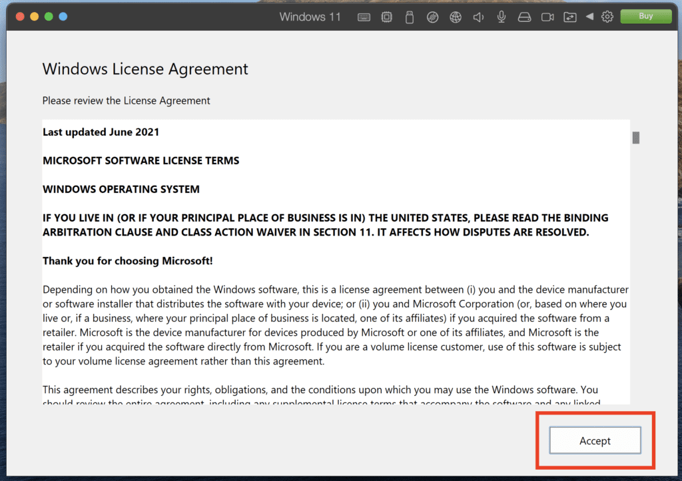Image resolution: width=682 pixels, height=481 pixels.
Task: Click the sound speaker icon
Action: [478, 17]
